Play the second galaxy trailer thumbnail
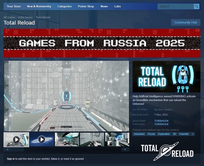The width and height of the screenshot is (204, 166). (42, 139)
